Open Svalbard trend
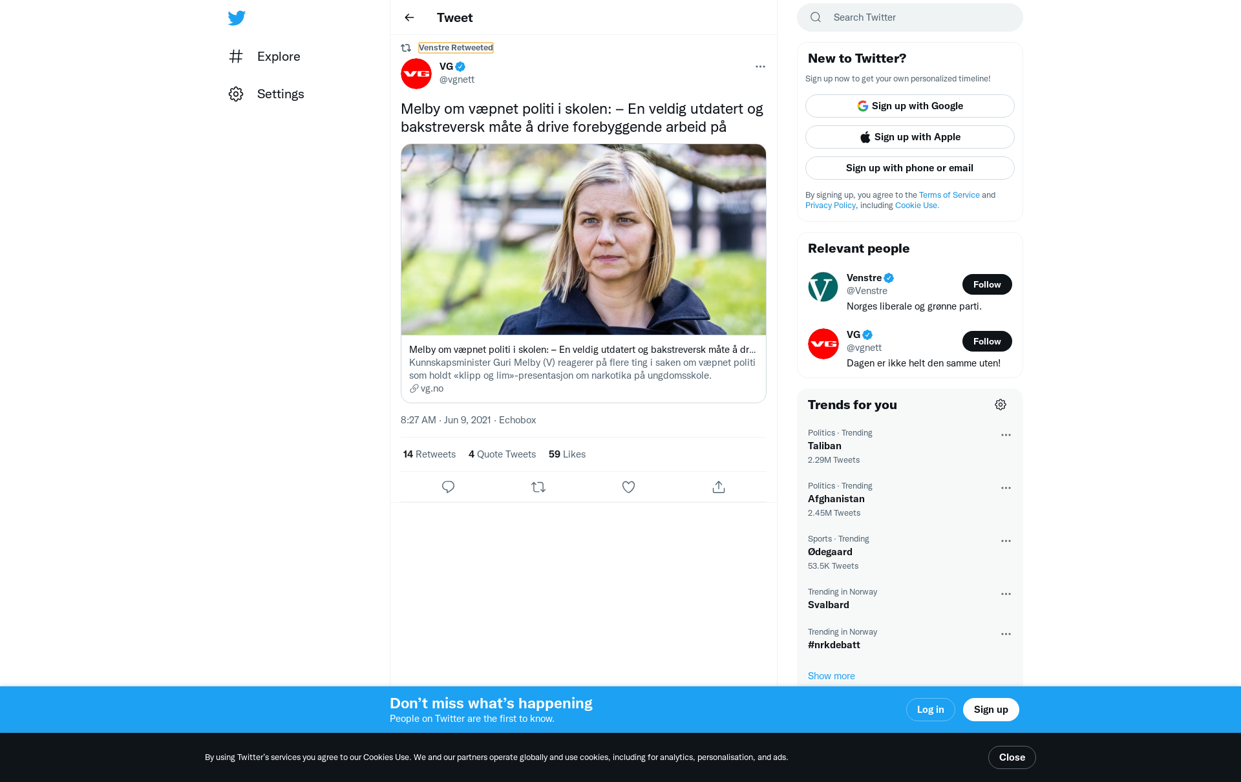The height and width of the screenshot is (782, 1241). point(910,598)
